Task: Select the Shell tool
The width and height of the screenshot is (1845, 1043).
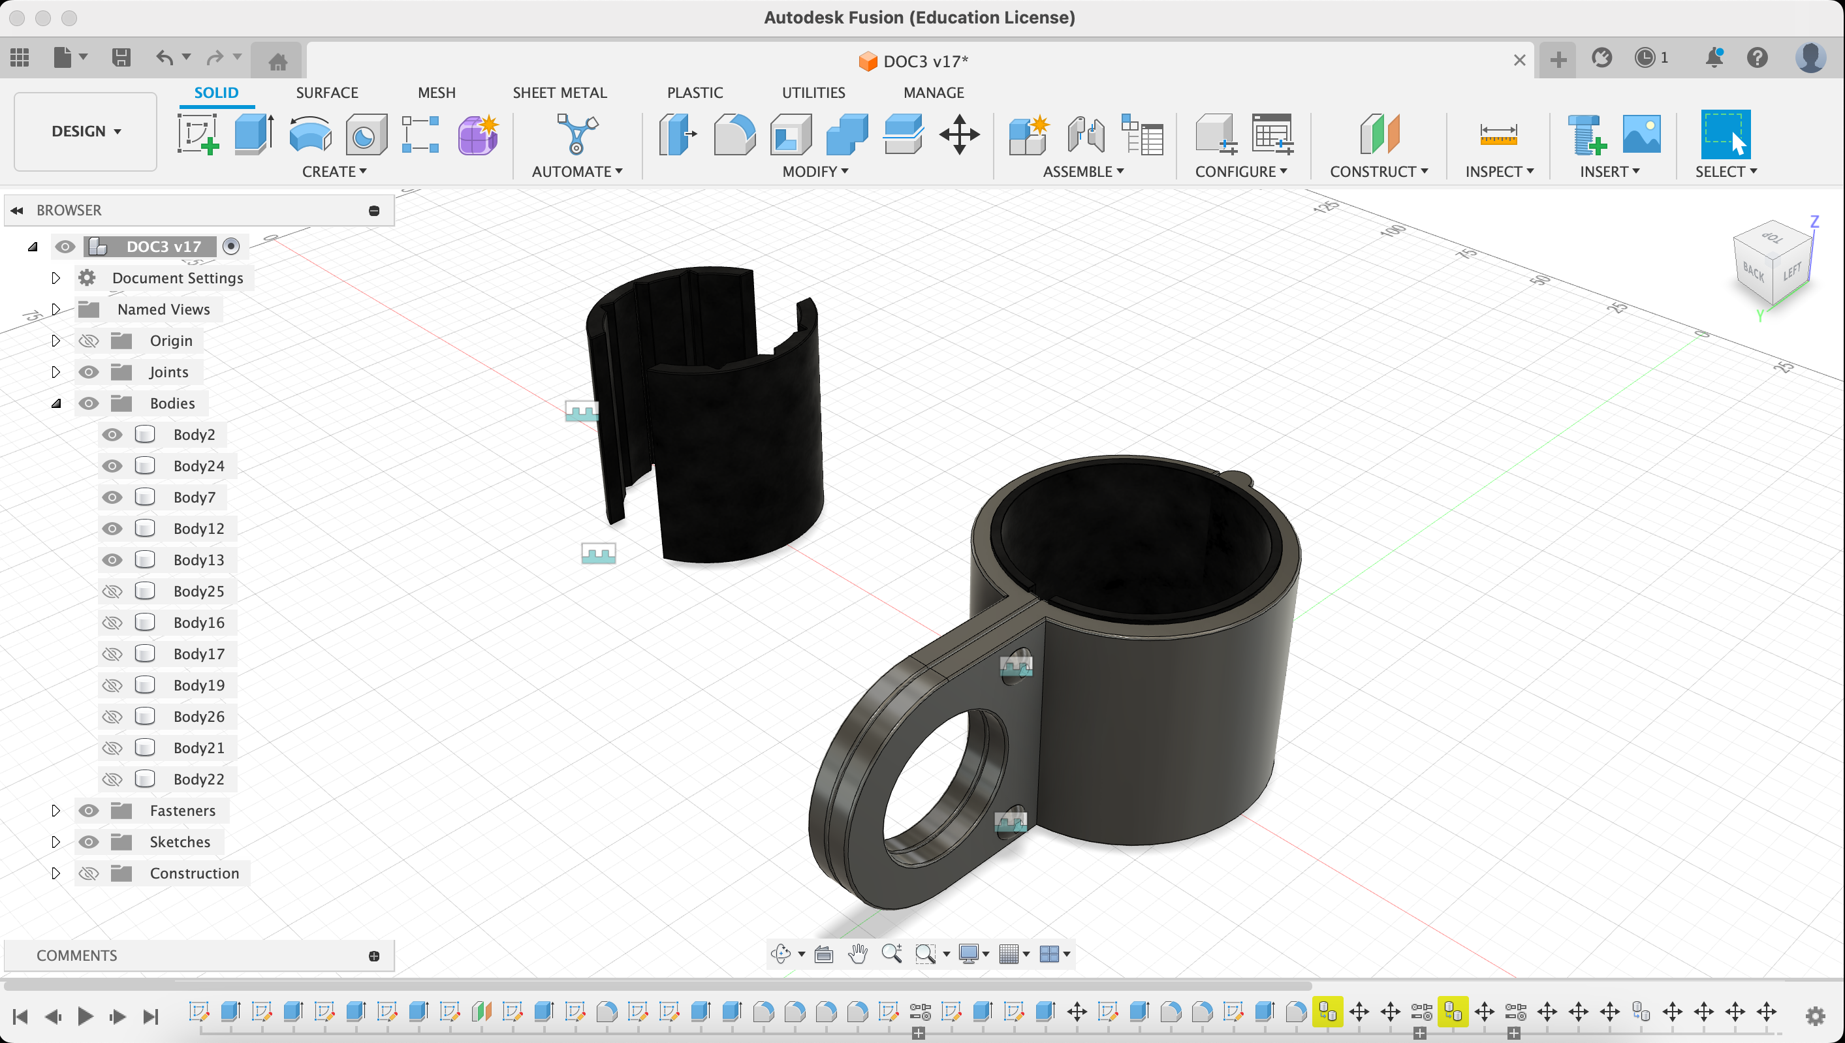Action: click(791, 134)
